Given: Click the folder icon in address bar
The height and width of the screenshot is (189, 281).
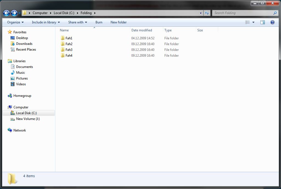Looking at the screenshot, I should pyautogui.click(x=24, y=13).
